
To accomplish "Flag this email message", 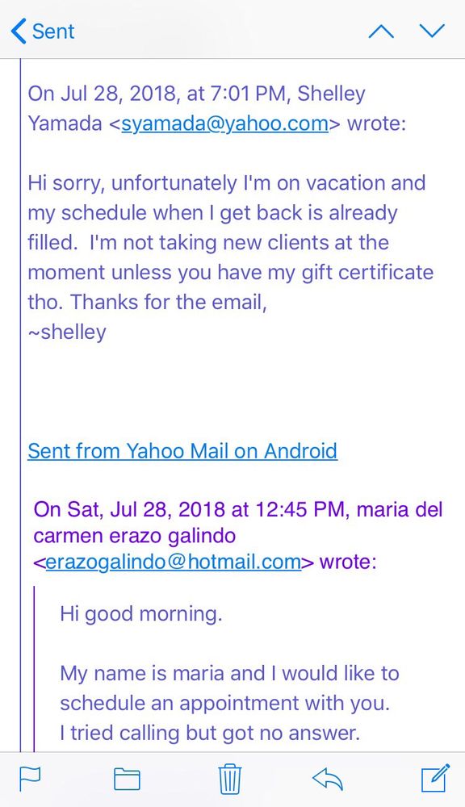I will 30,779.
